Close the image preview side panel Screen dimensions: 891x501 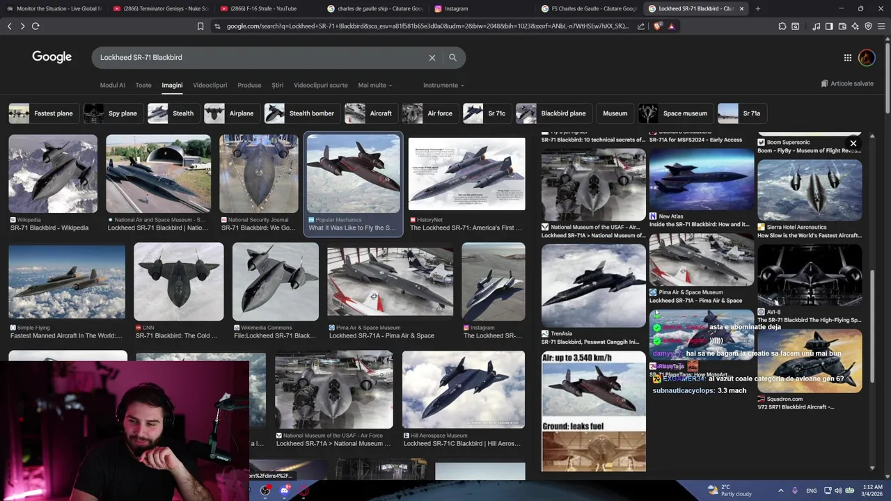point(853,144)
